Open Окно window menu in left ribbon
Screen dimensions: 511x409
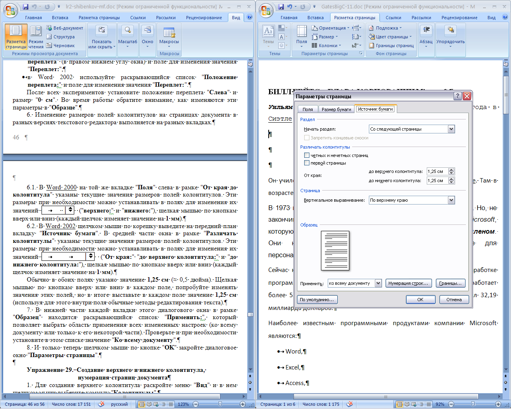coord(147,37)
